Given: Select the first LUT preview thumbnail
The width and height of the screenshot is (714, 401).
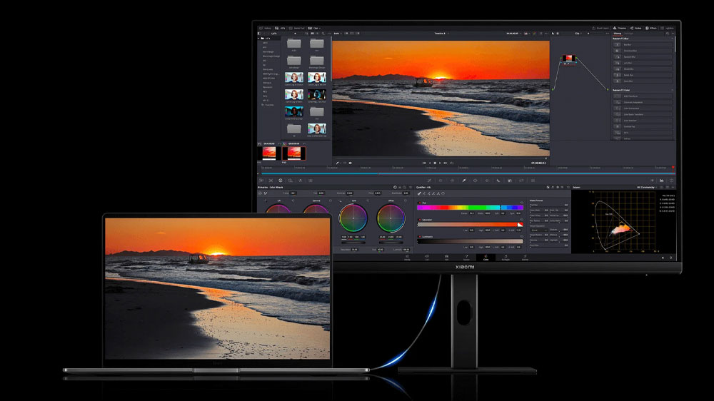Looking at the screenshot, I should coord(294,77).
